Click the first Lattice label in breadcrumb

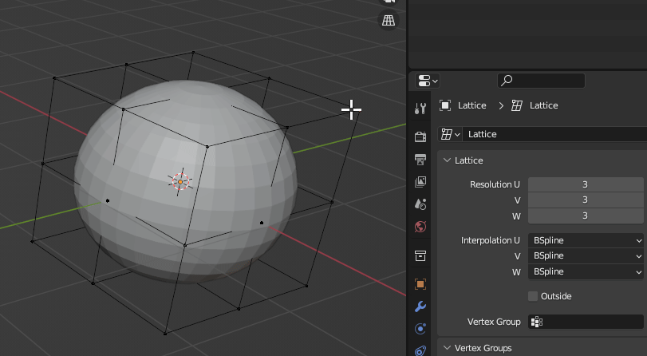[471, 105]
